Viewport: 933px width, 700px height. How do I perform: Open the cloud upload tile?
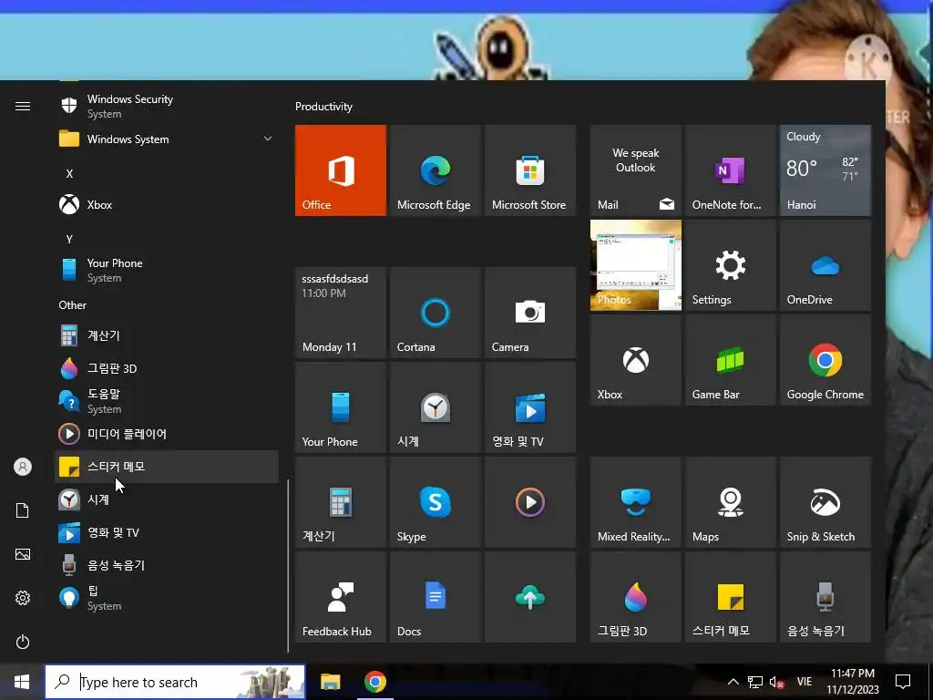[x=530, y=597]
